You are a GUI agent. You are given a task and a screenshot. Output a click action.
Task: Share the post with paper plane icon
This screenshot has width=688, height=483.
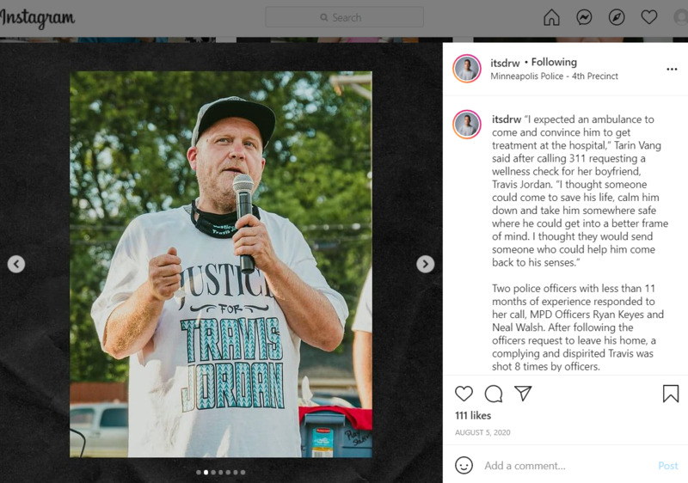pos(523,393)
